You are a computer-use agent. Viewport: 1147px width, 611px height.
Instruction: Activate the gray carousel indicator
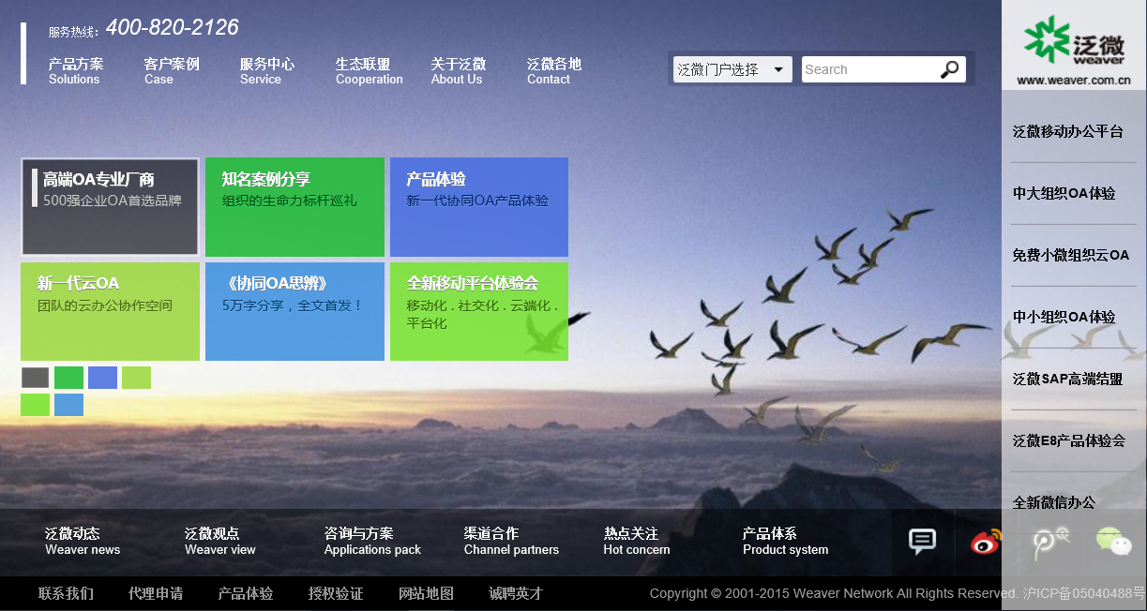pos(35,377)
